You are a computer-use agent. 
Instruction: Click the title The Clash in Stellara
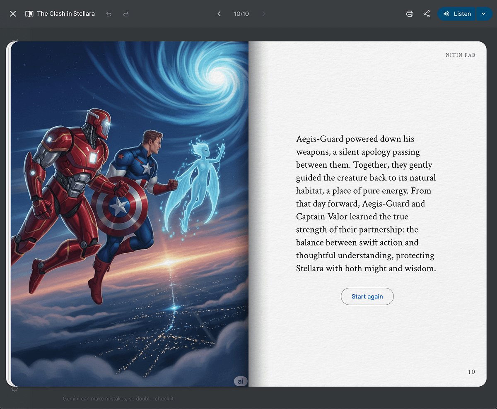tap(66, 14)
